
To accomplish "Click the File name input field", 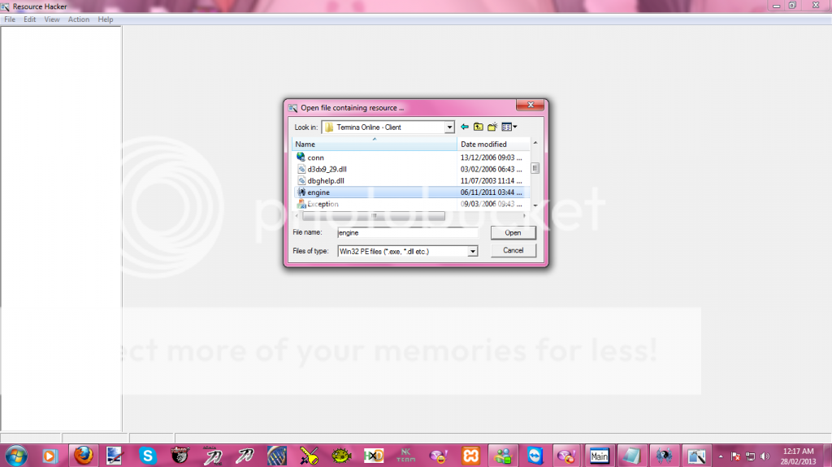I will [x=407, y=233].
